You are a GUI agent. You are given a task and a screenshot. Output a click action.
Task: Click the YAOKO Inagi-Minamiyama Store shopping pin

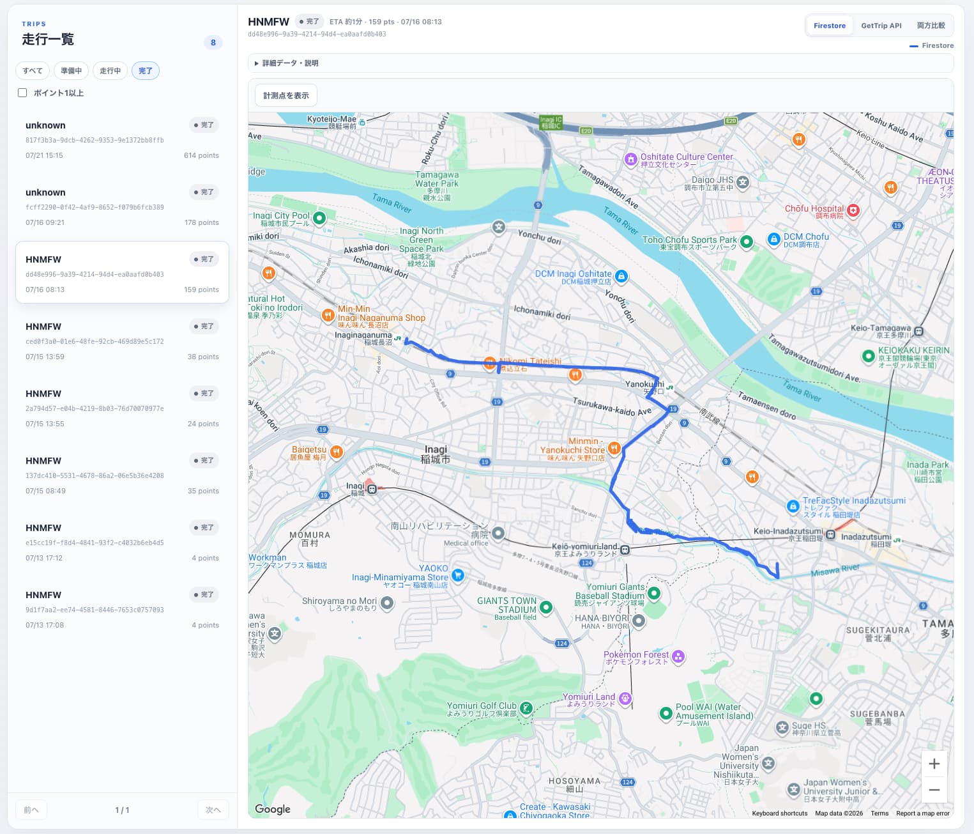tap(458, 575)
